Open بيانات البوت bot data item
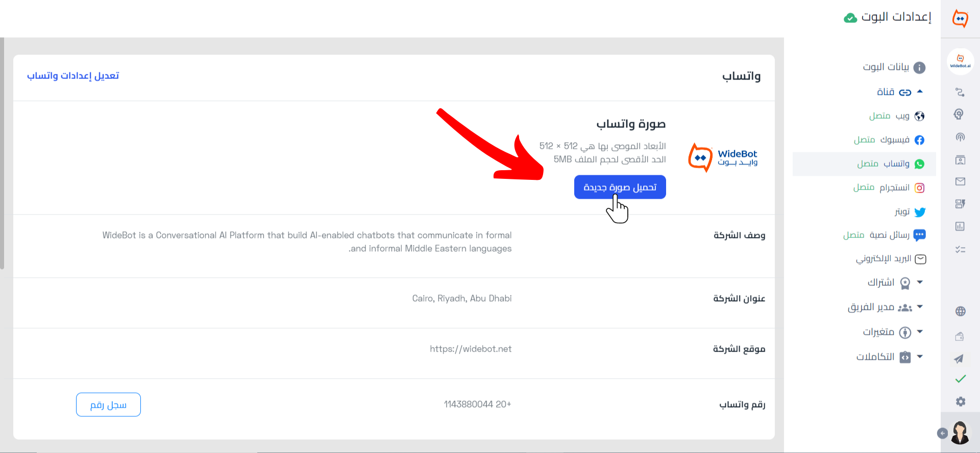Image resolution: width=980 pixels, height=453 pixels. (x=894, y=67)
